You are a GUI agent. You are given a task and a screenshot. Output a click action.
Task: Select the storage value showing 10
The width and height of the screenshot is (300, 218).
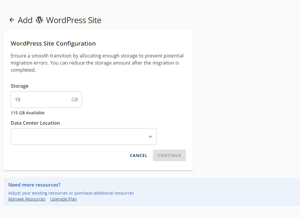coord(17,100)
